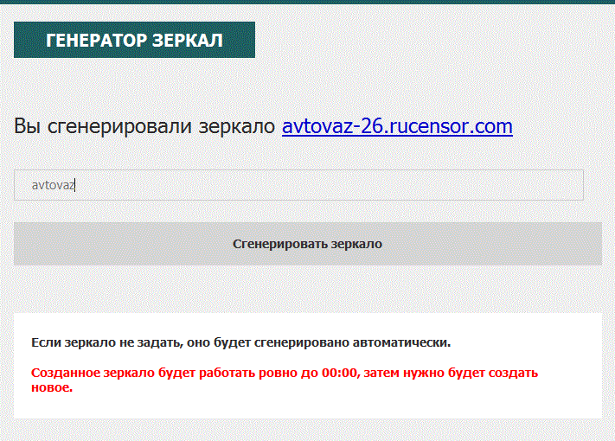Click the ГЕНЕРАТОР ЗЕРКАЛ header banner

(134, 41)
